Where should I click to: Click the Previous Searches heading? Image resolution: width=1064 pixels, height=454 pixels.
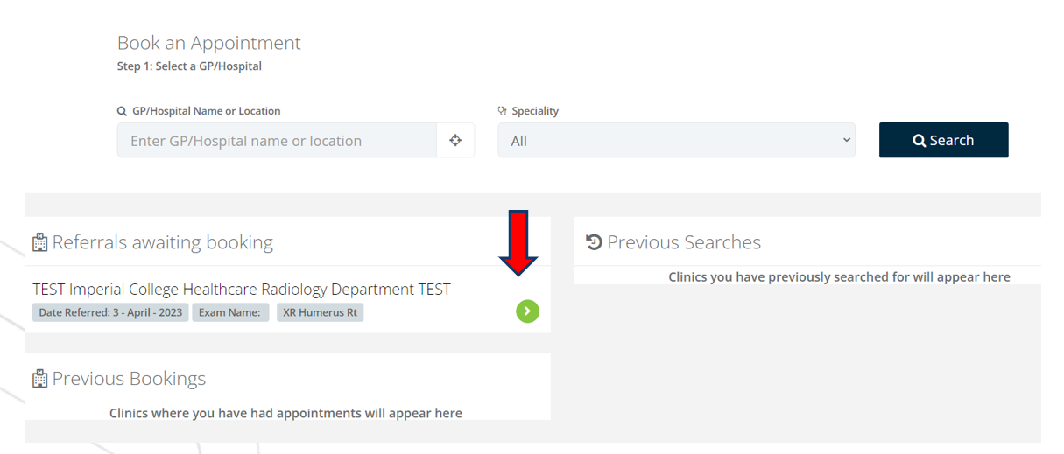(684, 242)
